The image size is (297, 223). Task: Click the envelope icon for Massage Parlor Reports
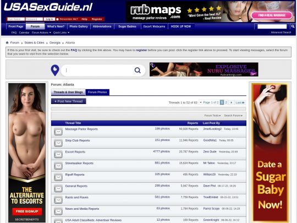(58, 132)
